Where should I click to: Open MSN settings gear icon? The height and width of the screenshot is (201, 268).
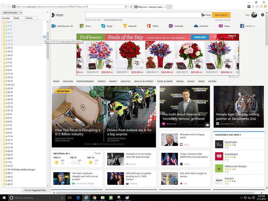pos(263,15)
